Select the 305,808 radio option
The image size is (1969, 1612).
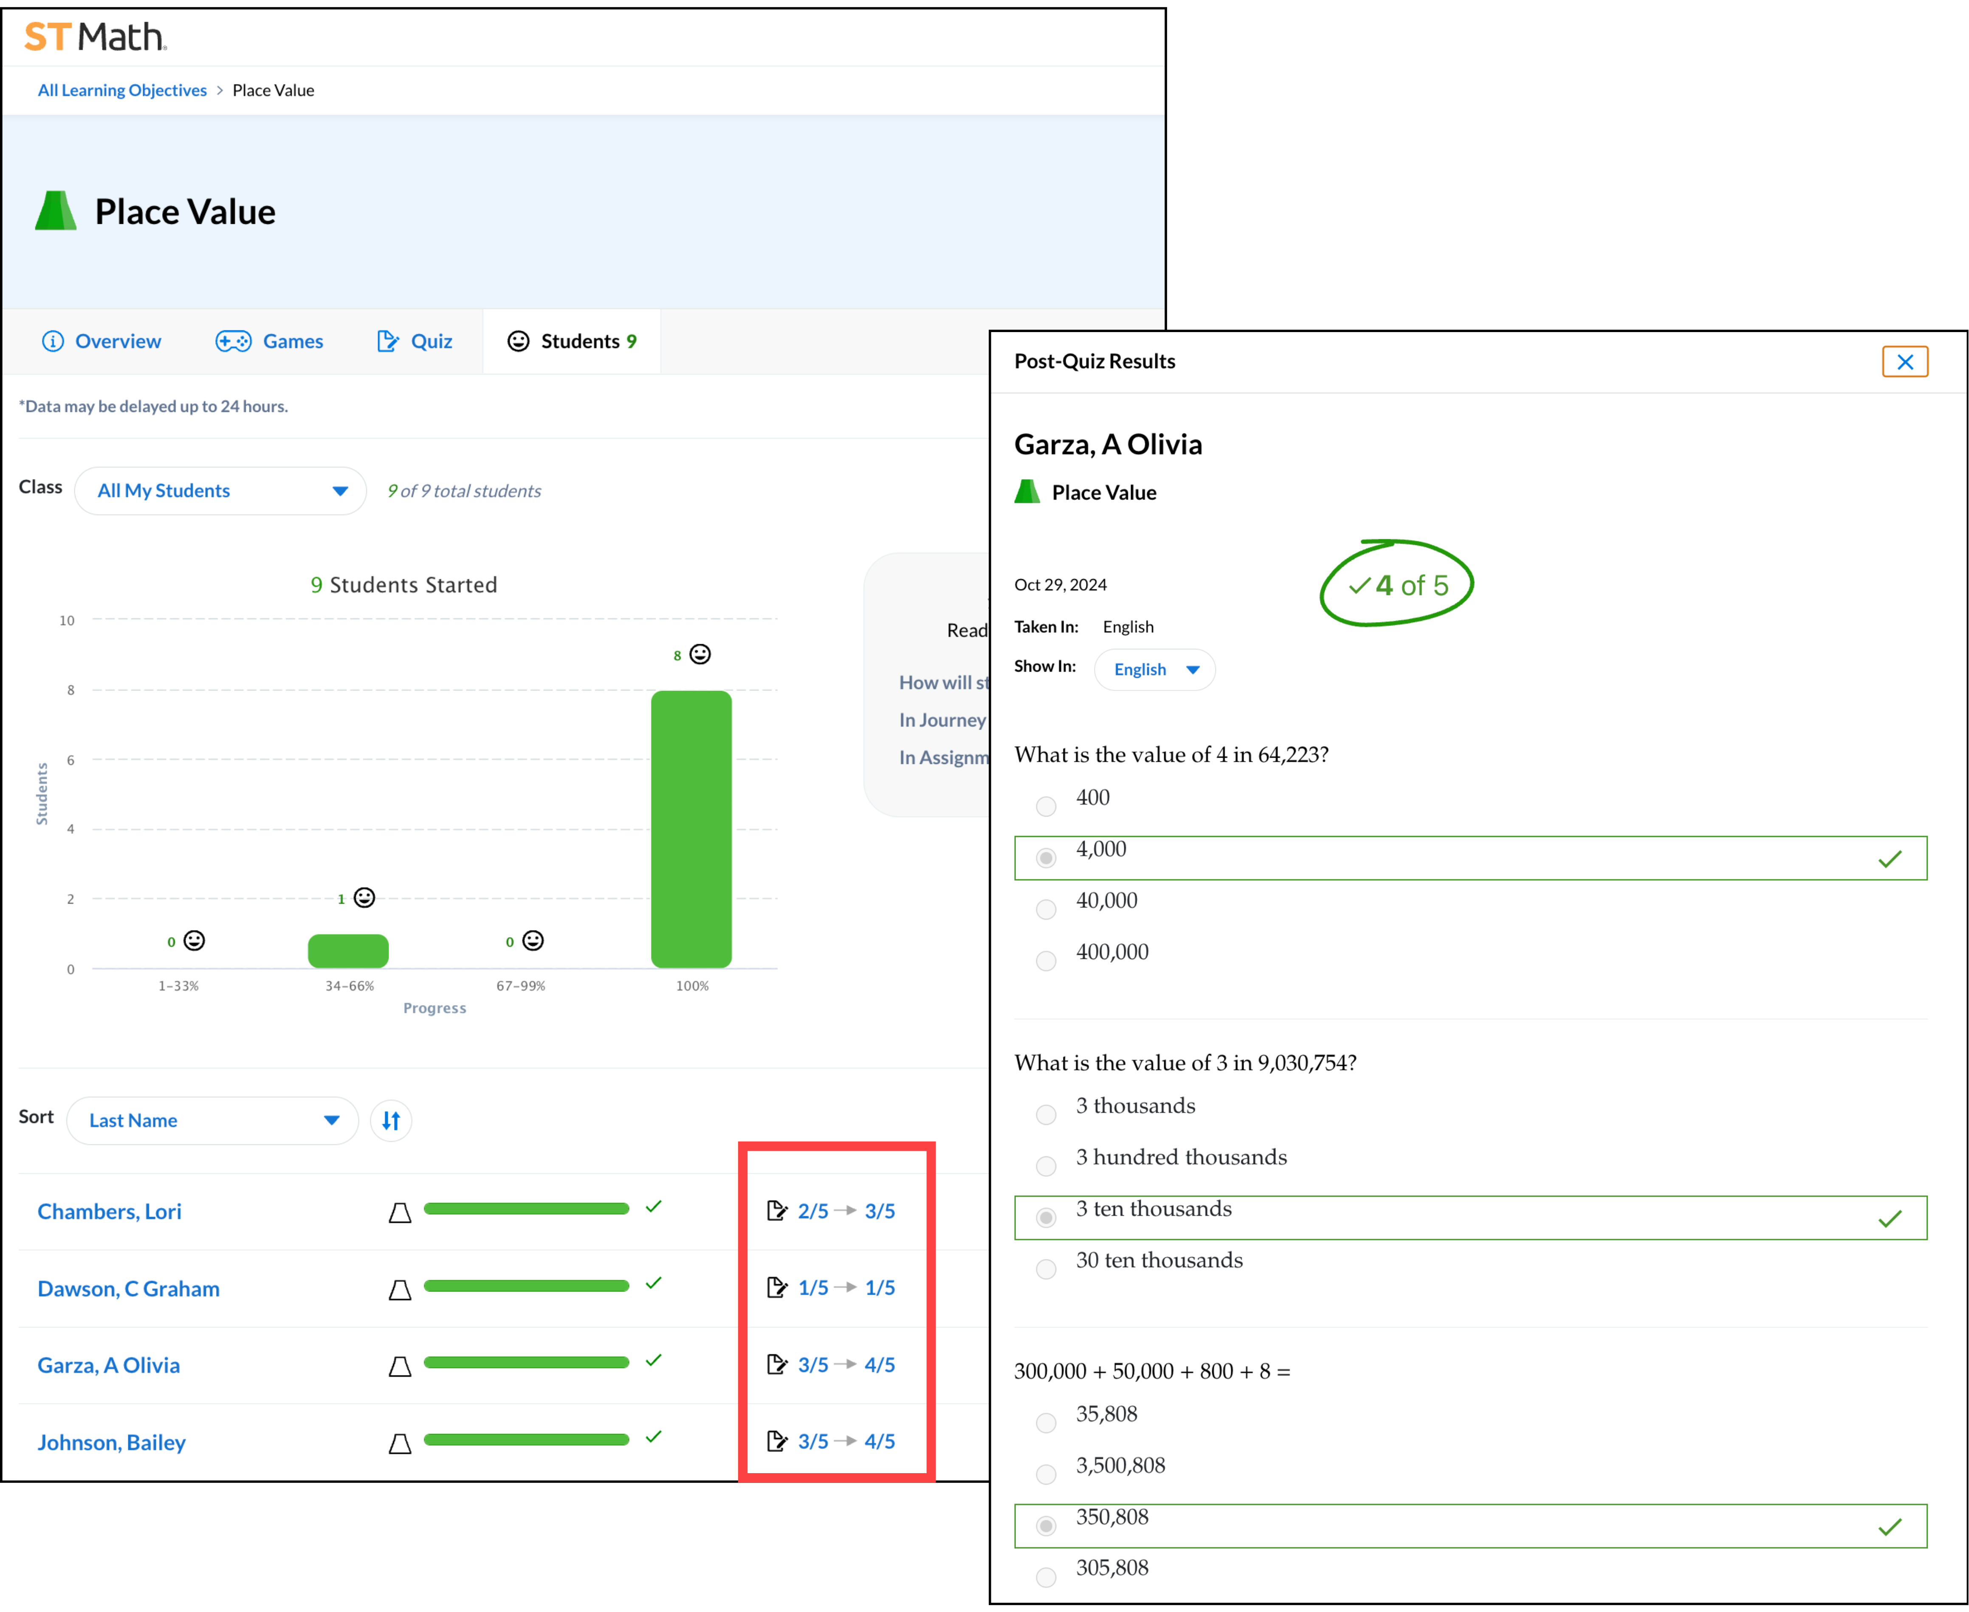[x=1046, y=1577]
